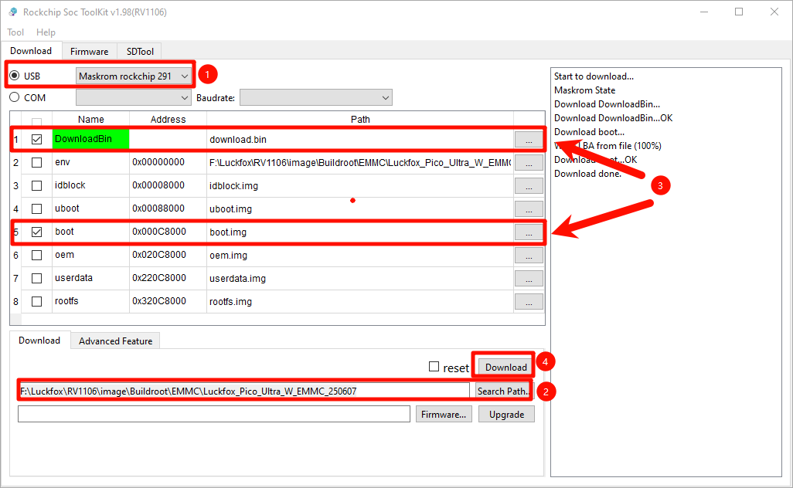Select the COM radio button
Screen dimensions: 793x488
(x=15, y=97)
